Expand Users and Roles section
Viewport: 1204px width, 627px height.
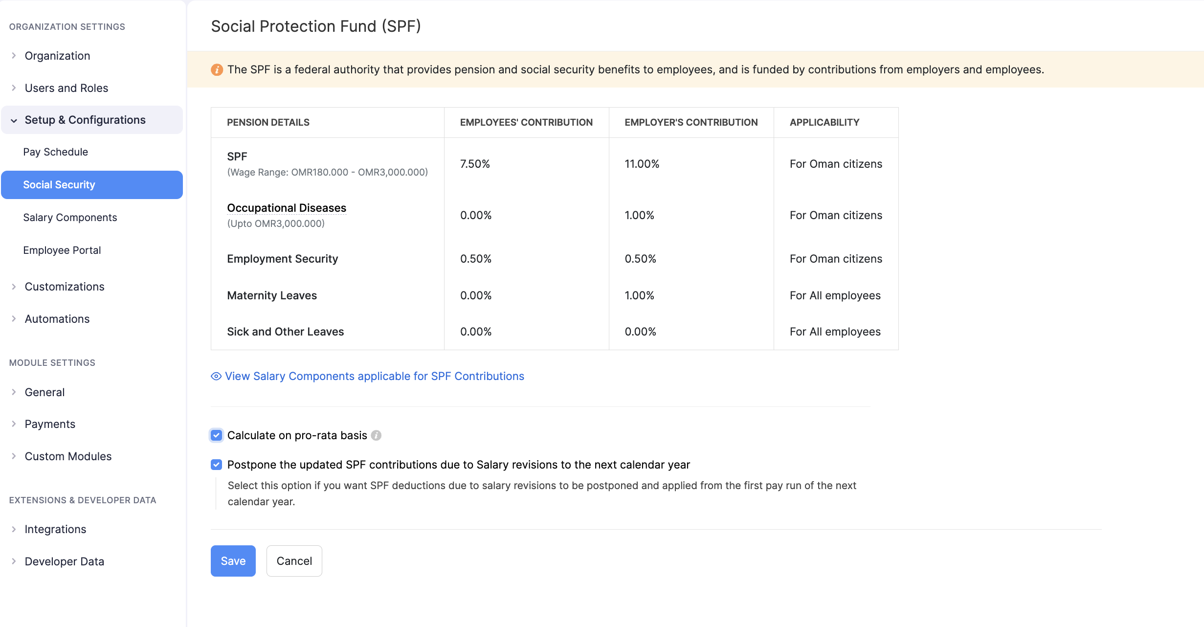[14, 88]
